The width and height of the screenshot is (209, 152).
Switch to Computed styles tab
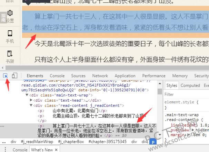coord(190,85)
